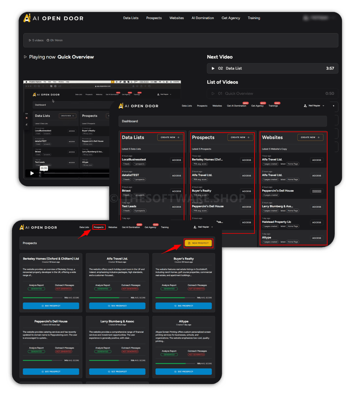
Task: Open Data Lists in the training window navigation
Action: coord(131,18)
